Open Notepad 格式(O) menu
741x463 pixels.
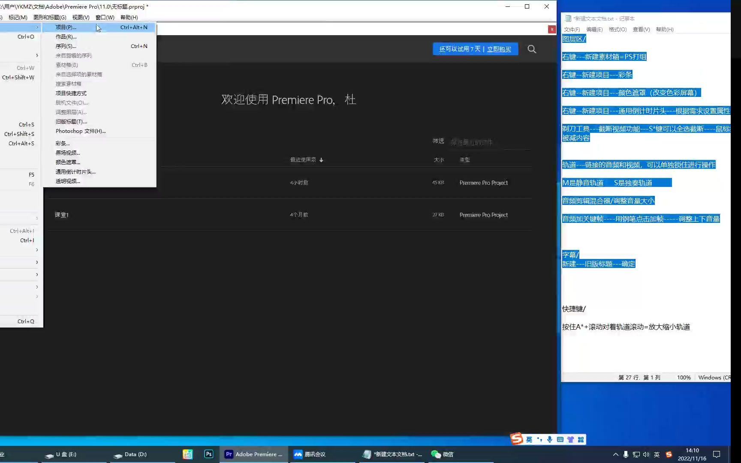pyautogui.click(x=617, y=30)
